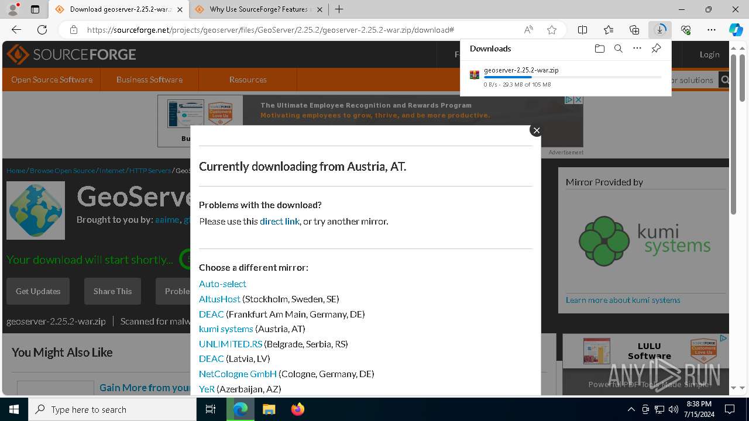This screenshot has width=749, height=421.
Task: Click the Get Updates button
Action: (38, 291)
